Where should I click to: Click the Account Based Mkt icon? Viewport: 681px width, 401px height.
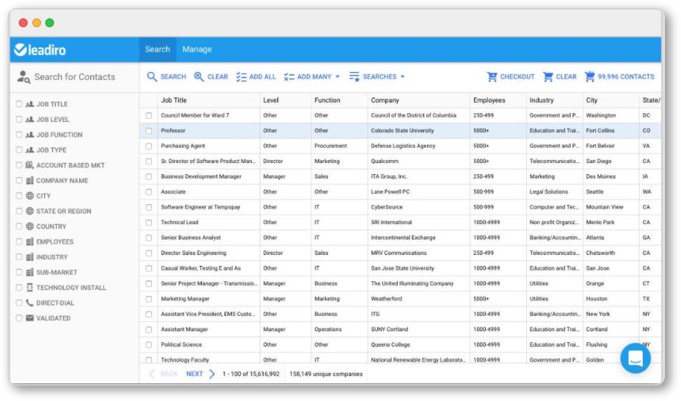coord(29,165)
